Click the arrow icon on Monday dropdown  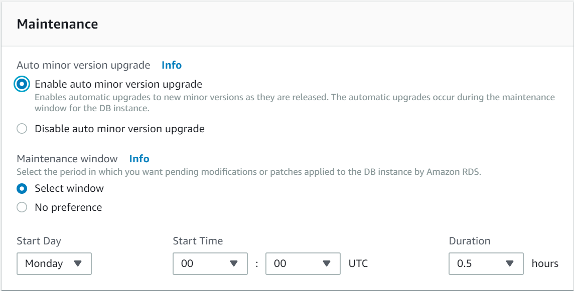78,263
